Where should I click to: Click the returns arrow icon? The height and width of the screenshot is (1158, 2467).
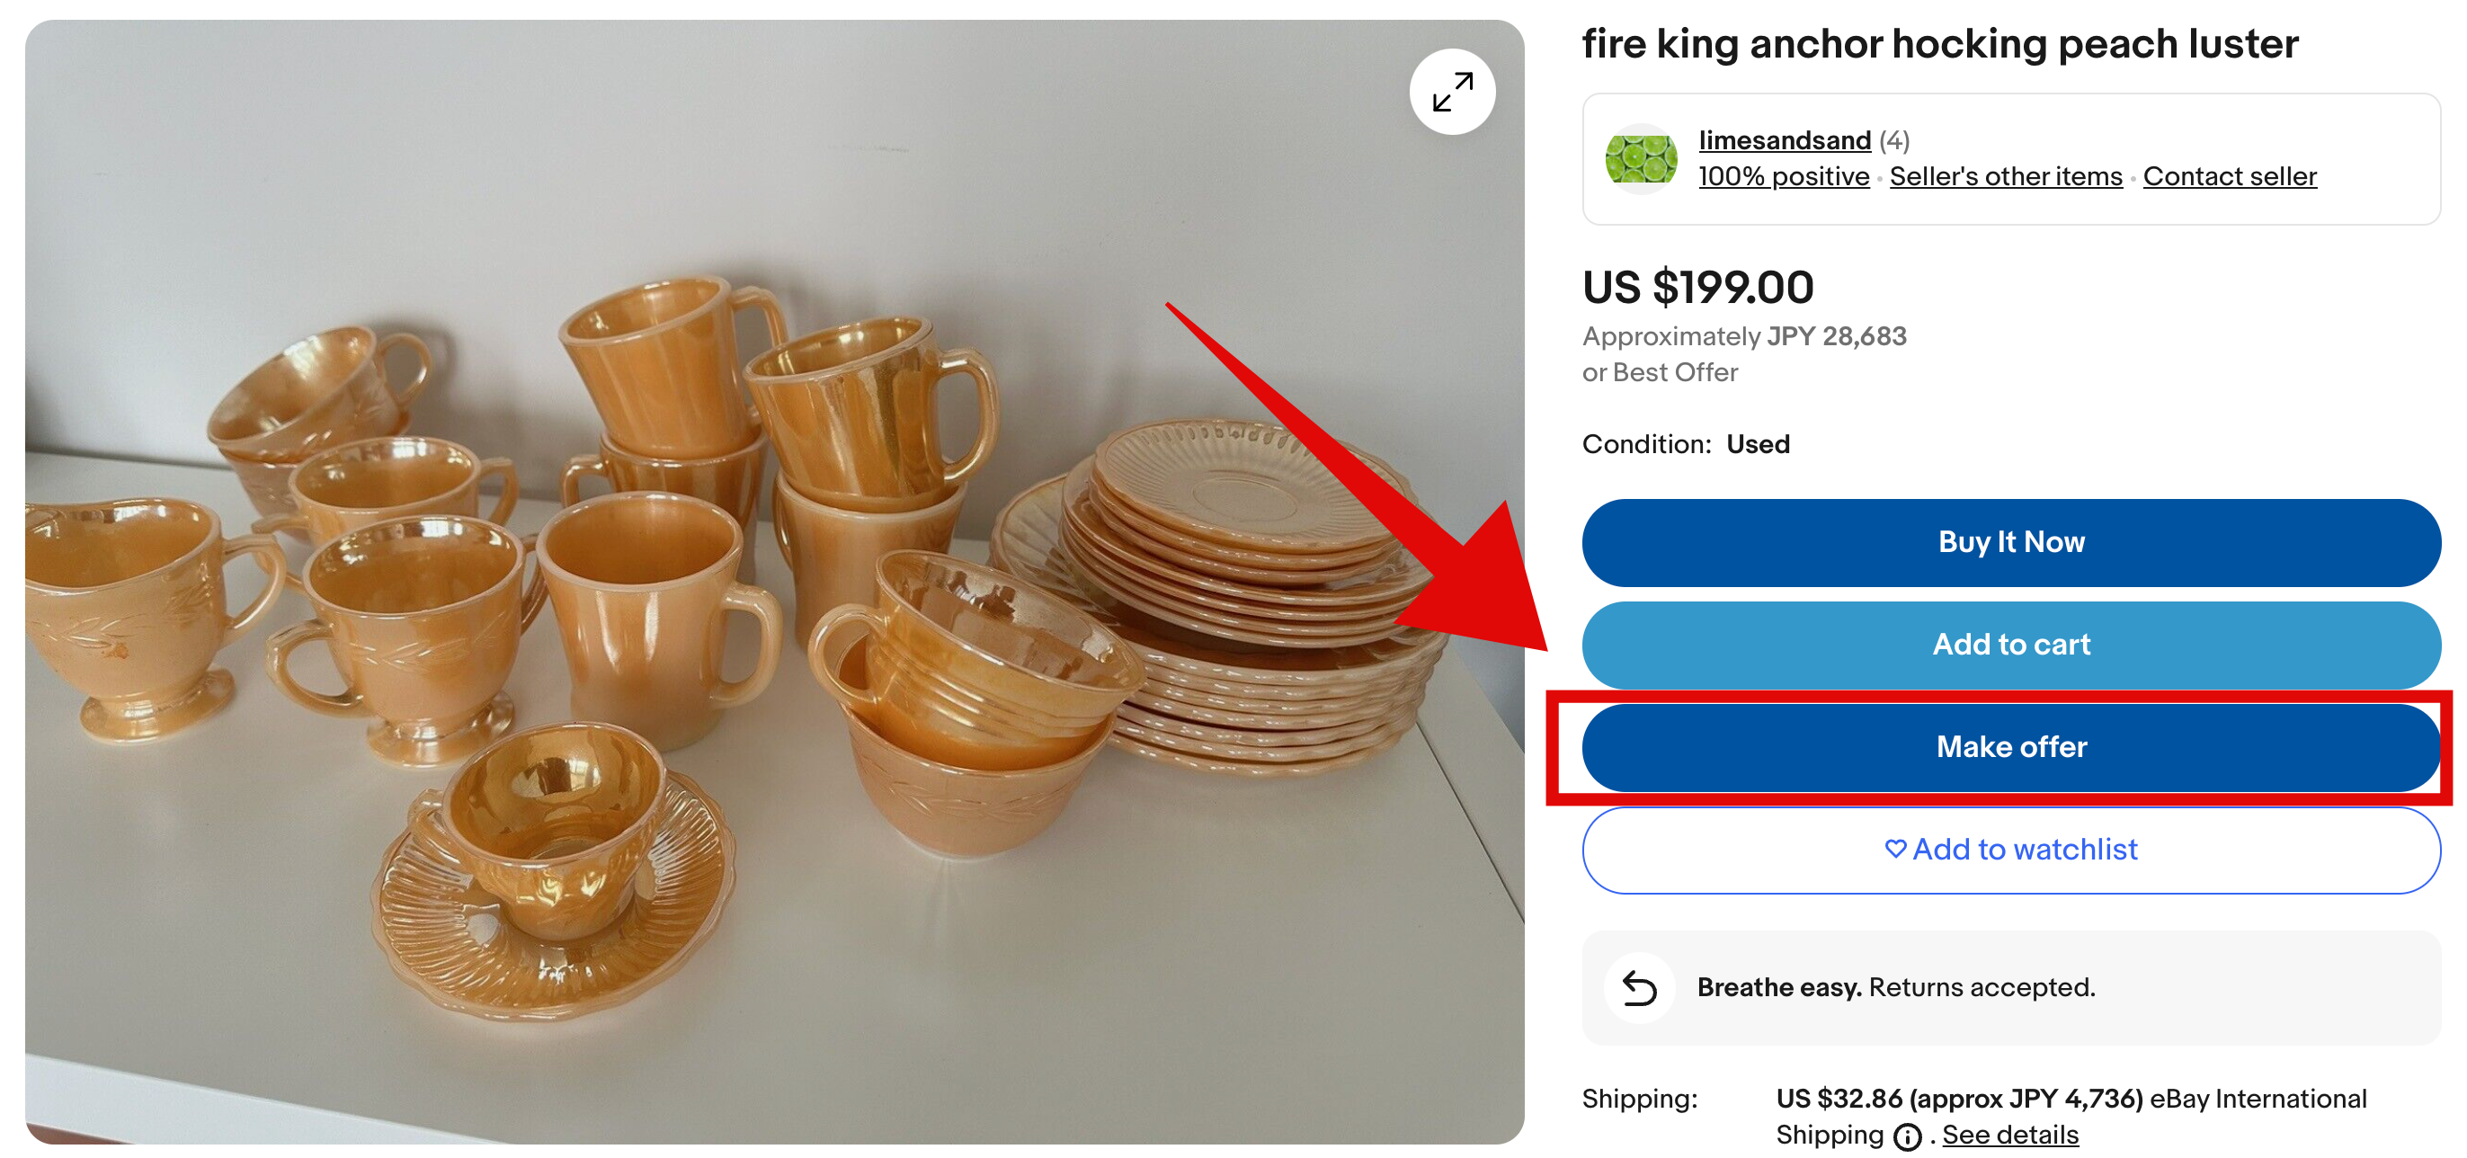tap(1639, 987)
